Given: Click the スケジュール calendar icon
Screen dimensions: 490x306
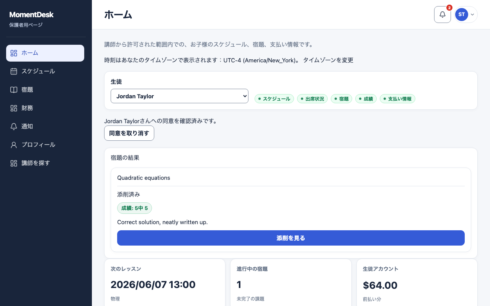Looking at the screenshot, I should tap(14, 72).
